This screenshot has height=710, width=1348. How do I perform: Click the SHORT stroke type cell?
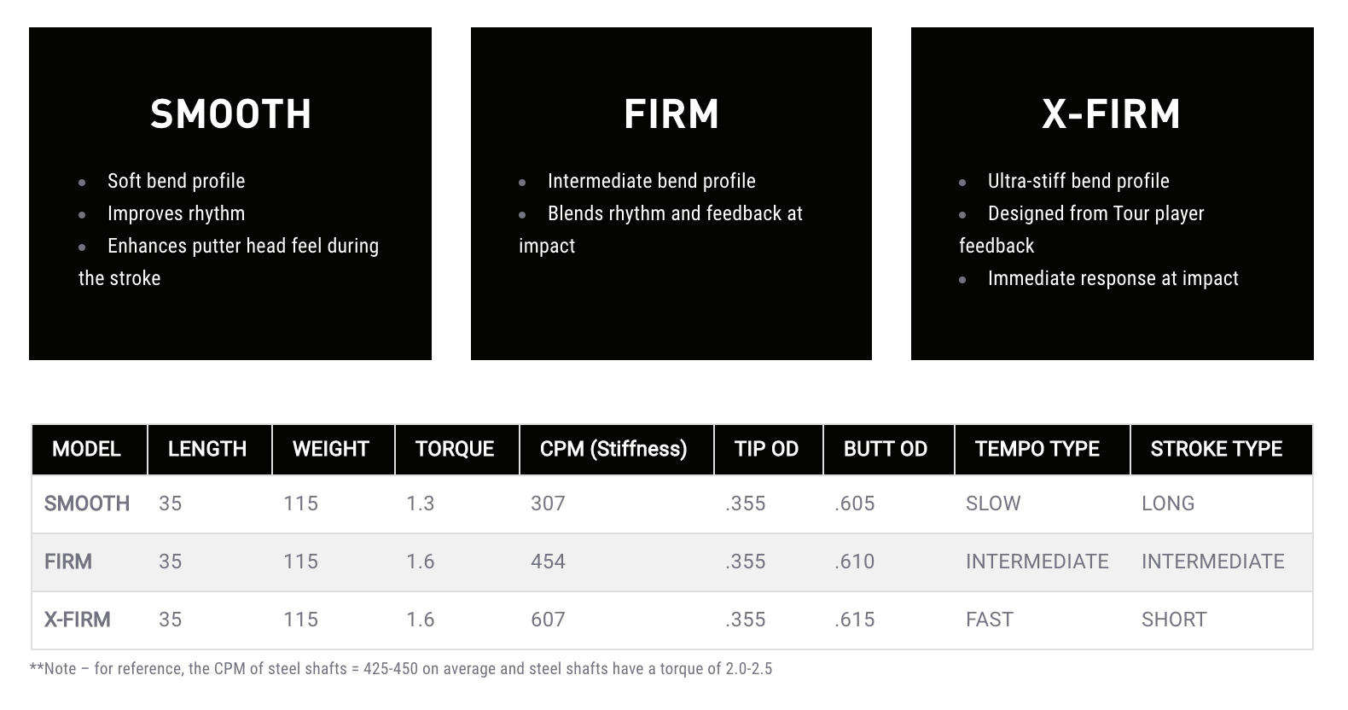click(1174, 620)
